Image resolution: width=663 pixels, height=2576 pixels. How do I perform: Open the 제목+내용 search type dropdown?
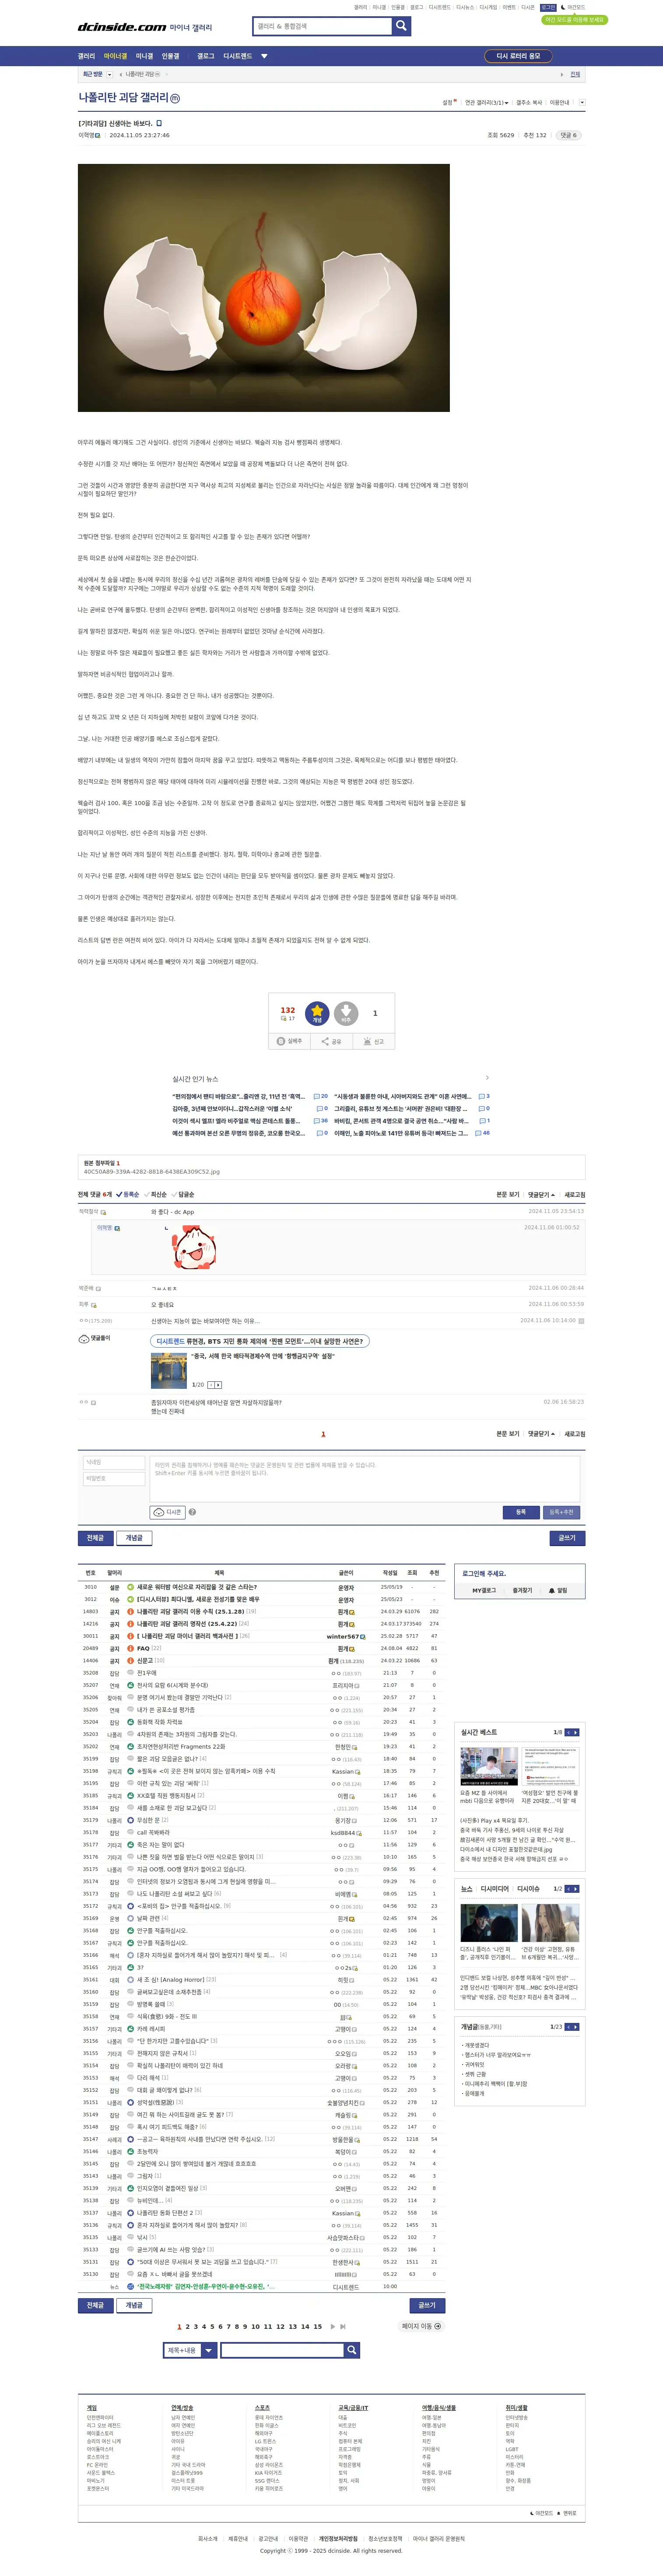click(190, 2350)
